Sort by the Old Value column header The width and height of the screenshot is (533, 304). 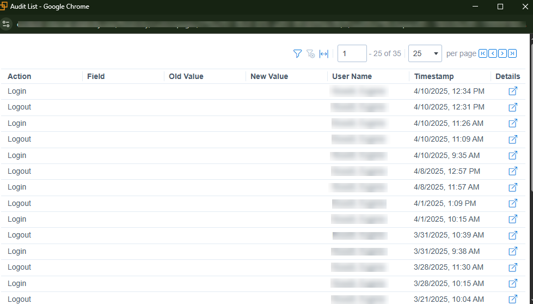[x=186, y=76]
